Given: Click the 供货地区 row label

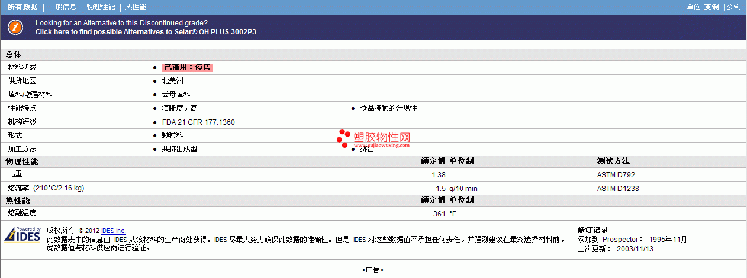Looking at the screenshot, I should (22, 81).
